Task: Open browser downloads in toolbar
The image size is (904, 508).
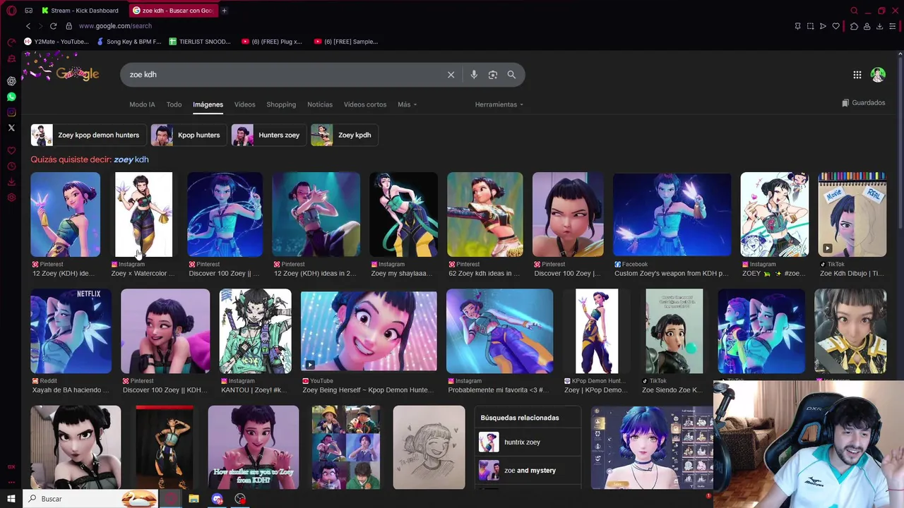Action: [879, 26]
